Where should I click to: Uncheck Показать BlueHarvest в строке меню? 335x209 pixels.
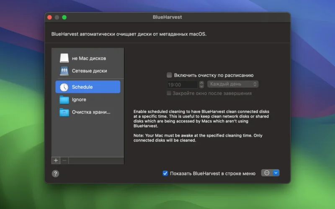pos(165,173)
